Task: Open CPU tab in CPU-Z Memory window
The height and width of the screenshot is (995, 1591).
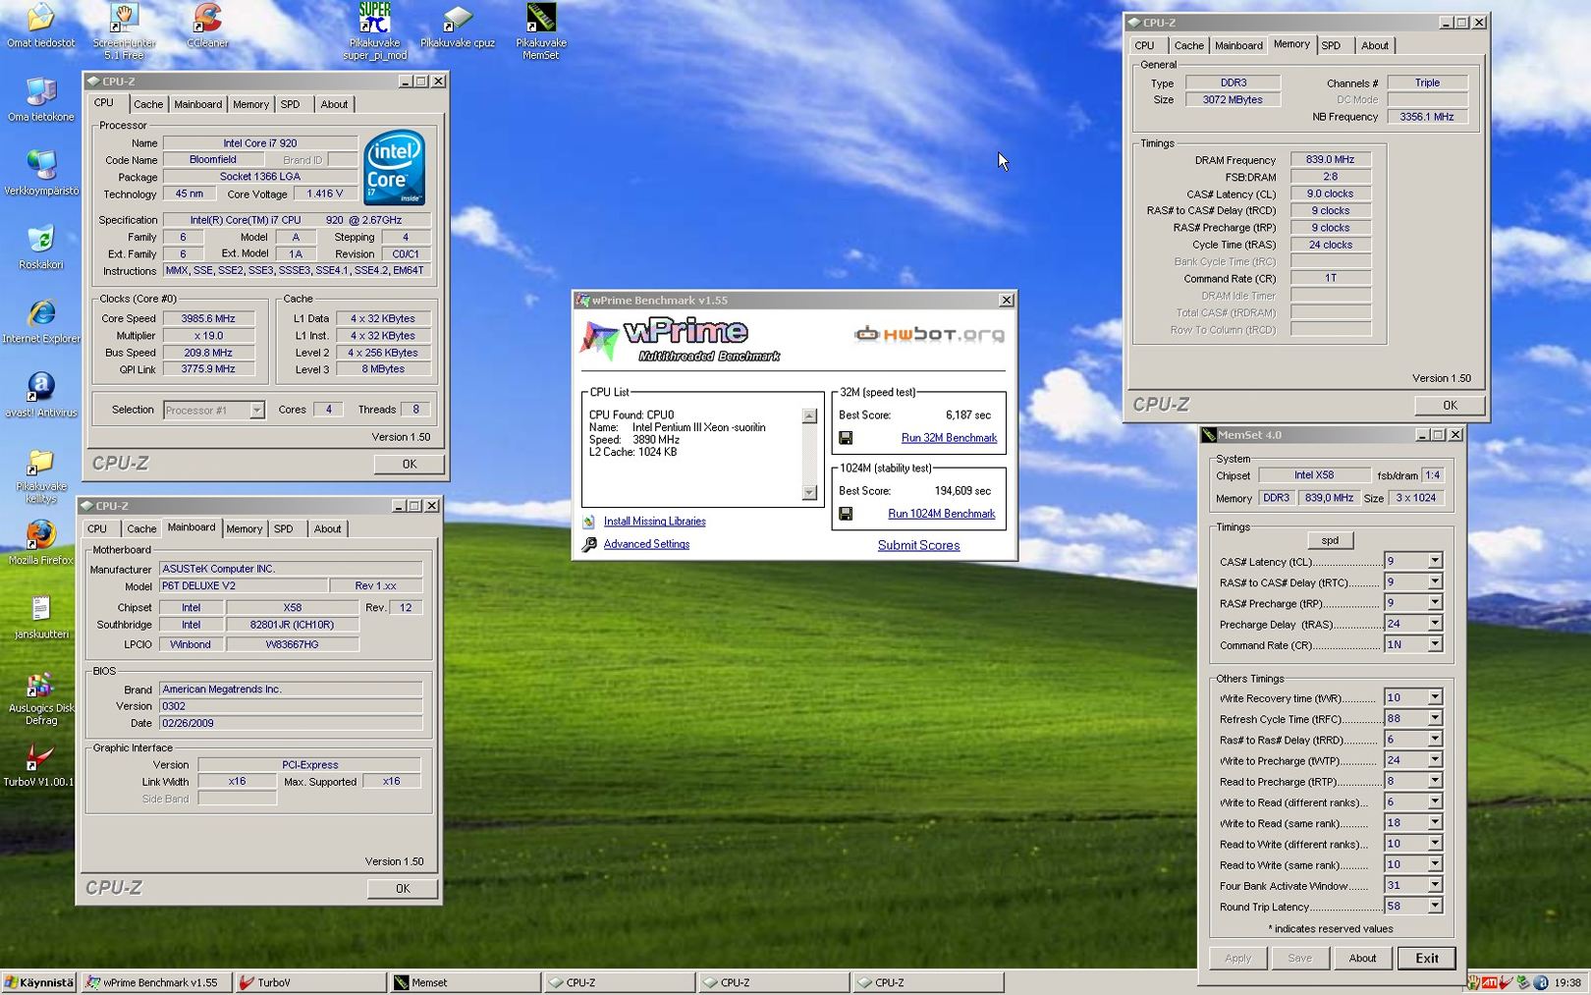Action: (1145, 45)
